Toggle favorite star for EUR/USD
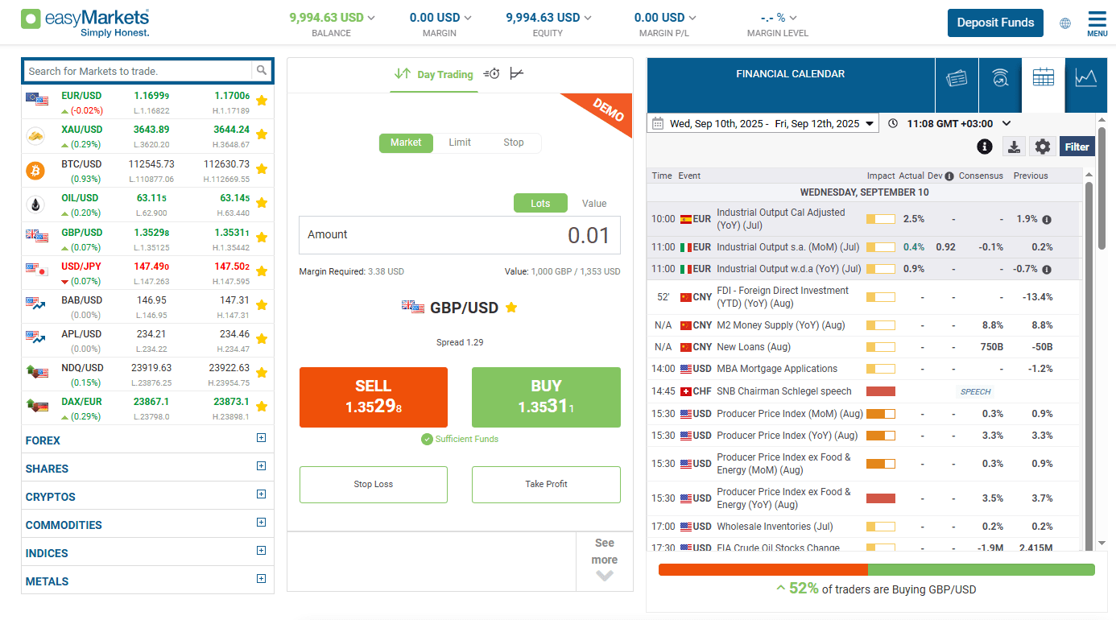 click(262, 101)
